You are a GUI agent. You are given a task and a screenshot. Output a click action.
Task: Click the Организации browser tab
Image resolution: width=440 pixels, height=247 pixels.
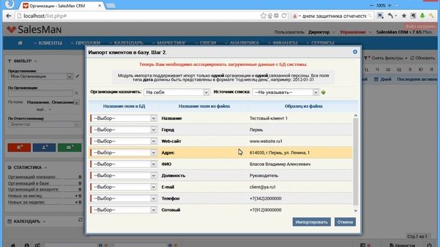[x=62, y=5]
